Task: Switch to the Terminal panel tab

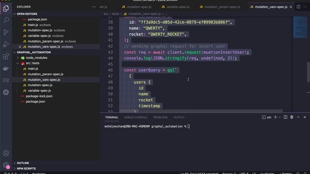Action: click(111, 117)
